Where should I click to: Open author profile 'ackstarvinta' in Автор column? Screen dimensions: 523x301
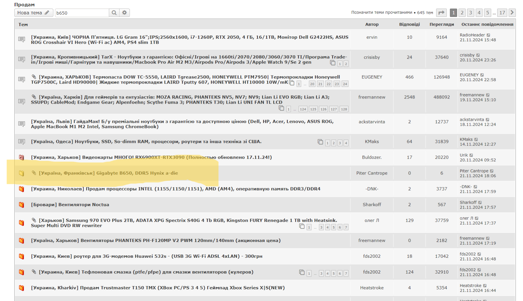372,122
